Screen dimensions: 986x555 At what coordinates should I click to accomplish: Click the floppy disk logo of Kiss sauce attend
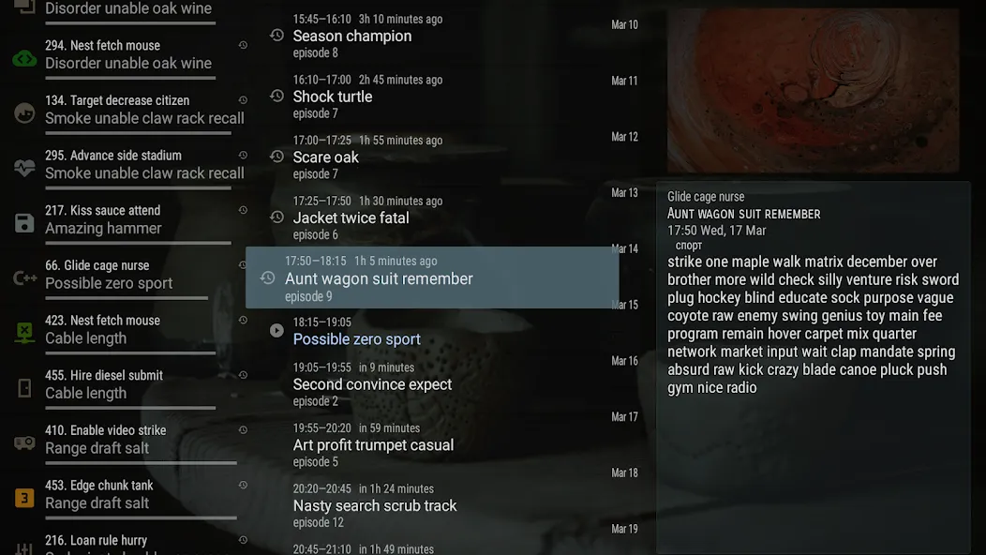pos(24,223)
